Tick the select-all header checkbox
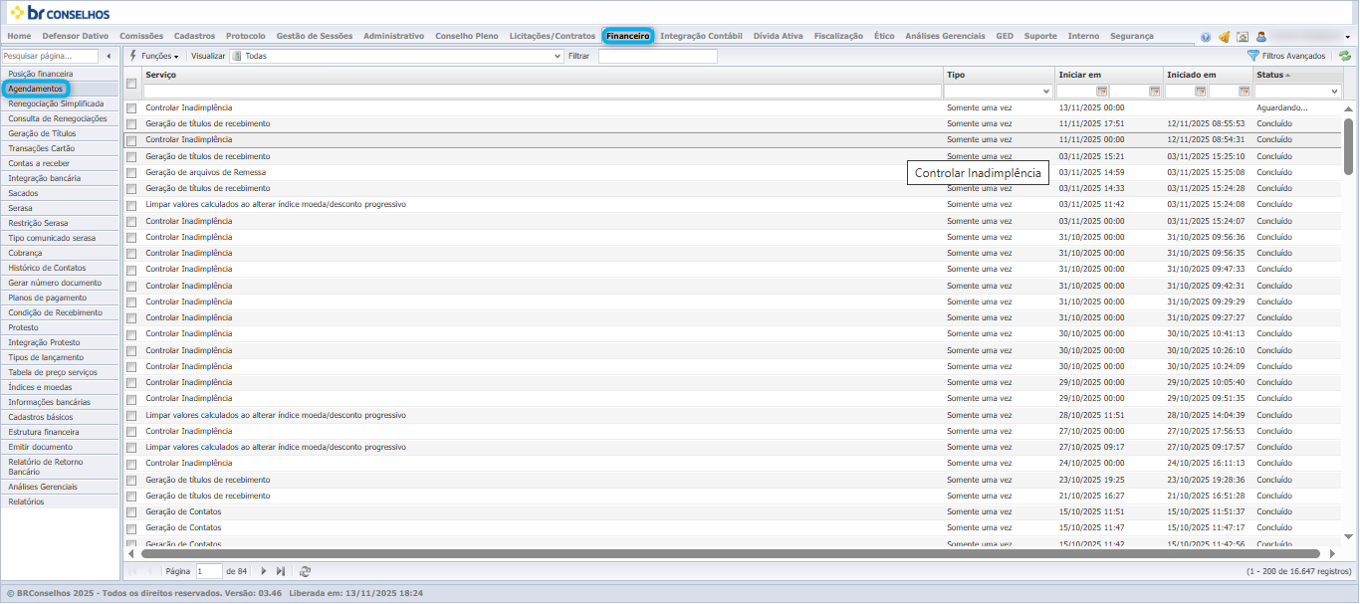 point(131,84)
